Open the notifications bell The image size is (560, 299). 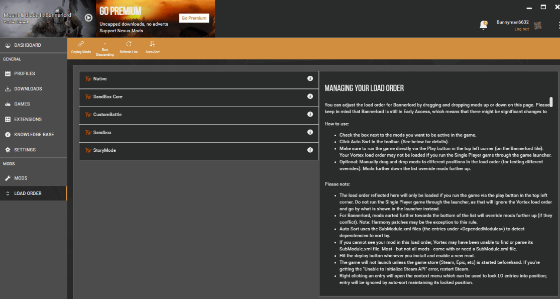[x=483, y=25]
